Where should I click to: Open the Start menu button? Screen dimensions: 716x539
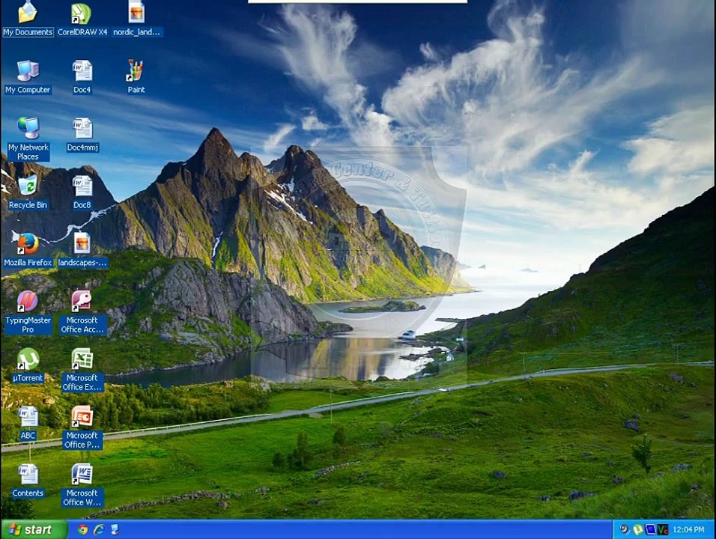click(x=34, y=529)
